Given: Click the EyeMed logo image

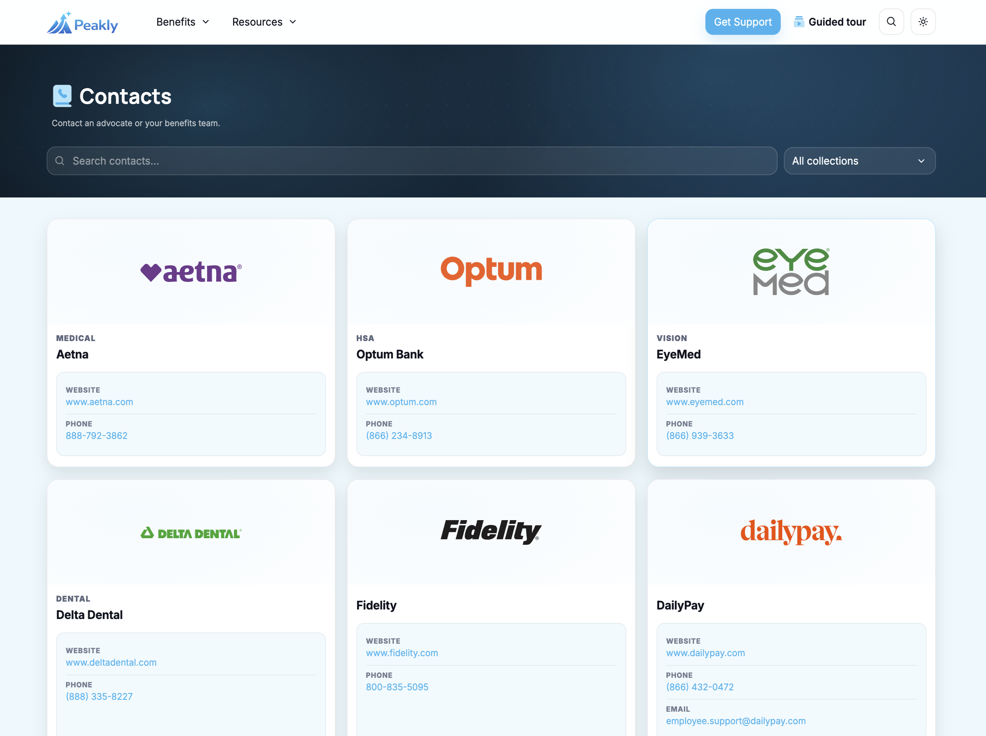Looking at the screenshot, I should (x=791, y=271).
